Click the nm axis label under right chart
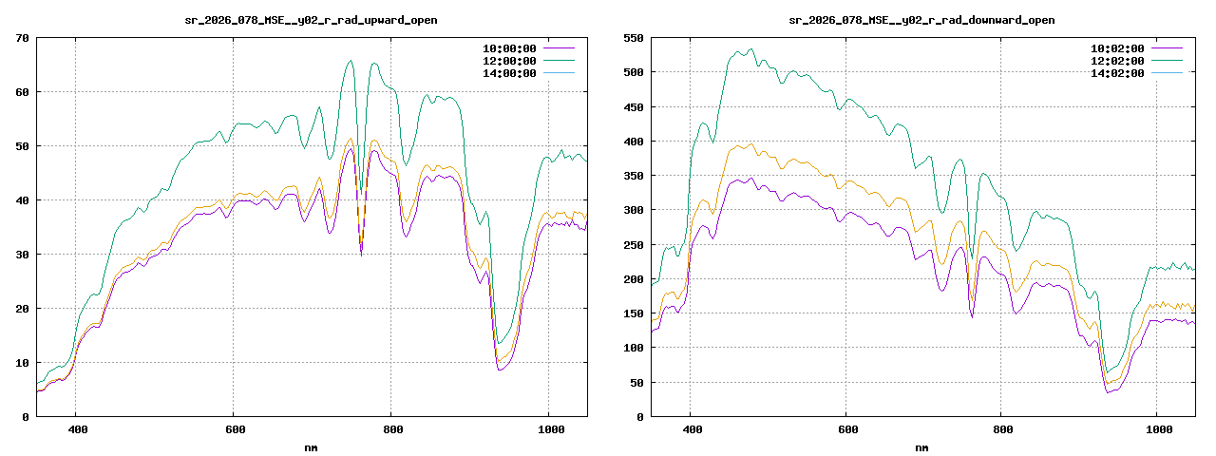 (x=921, y=446)
